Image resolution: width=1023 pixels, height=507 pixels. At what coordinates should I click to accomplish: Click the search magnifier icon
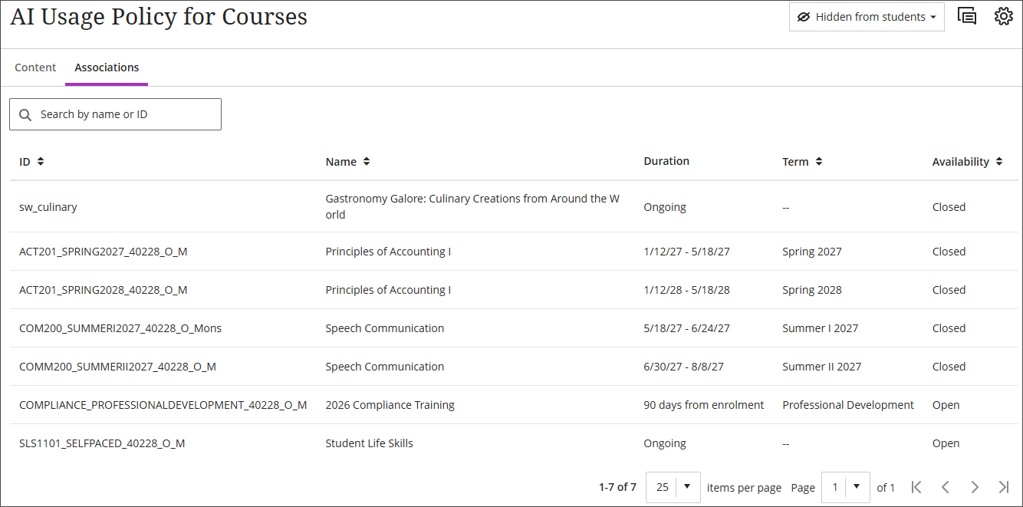[25, 114]
